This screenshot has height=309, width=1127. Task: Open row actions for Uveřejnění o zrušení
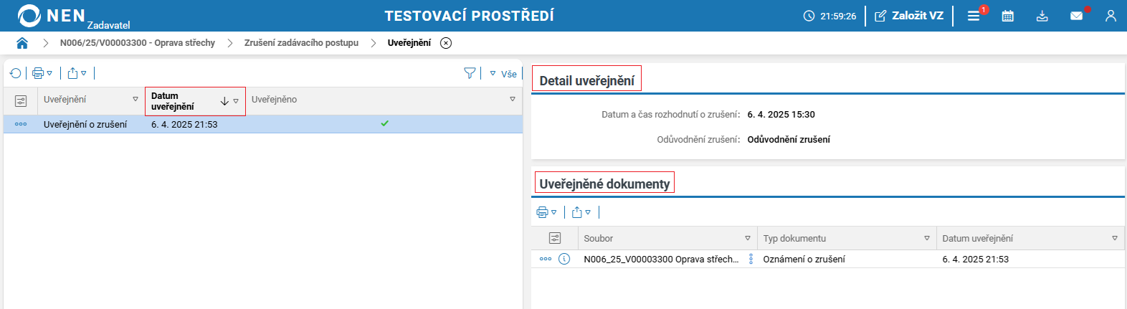pyautogui.click(x=21, y=124)
